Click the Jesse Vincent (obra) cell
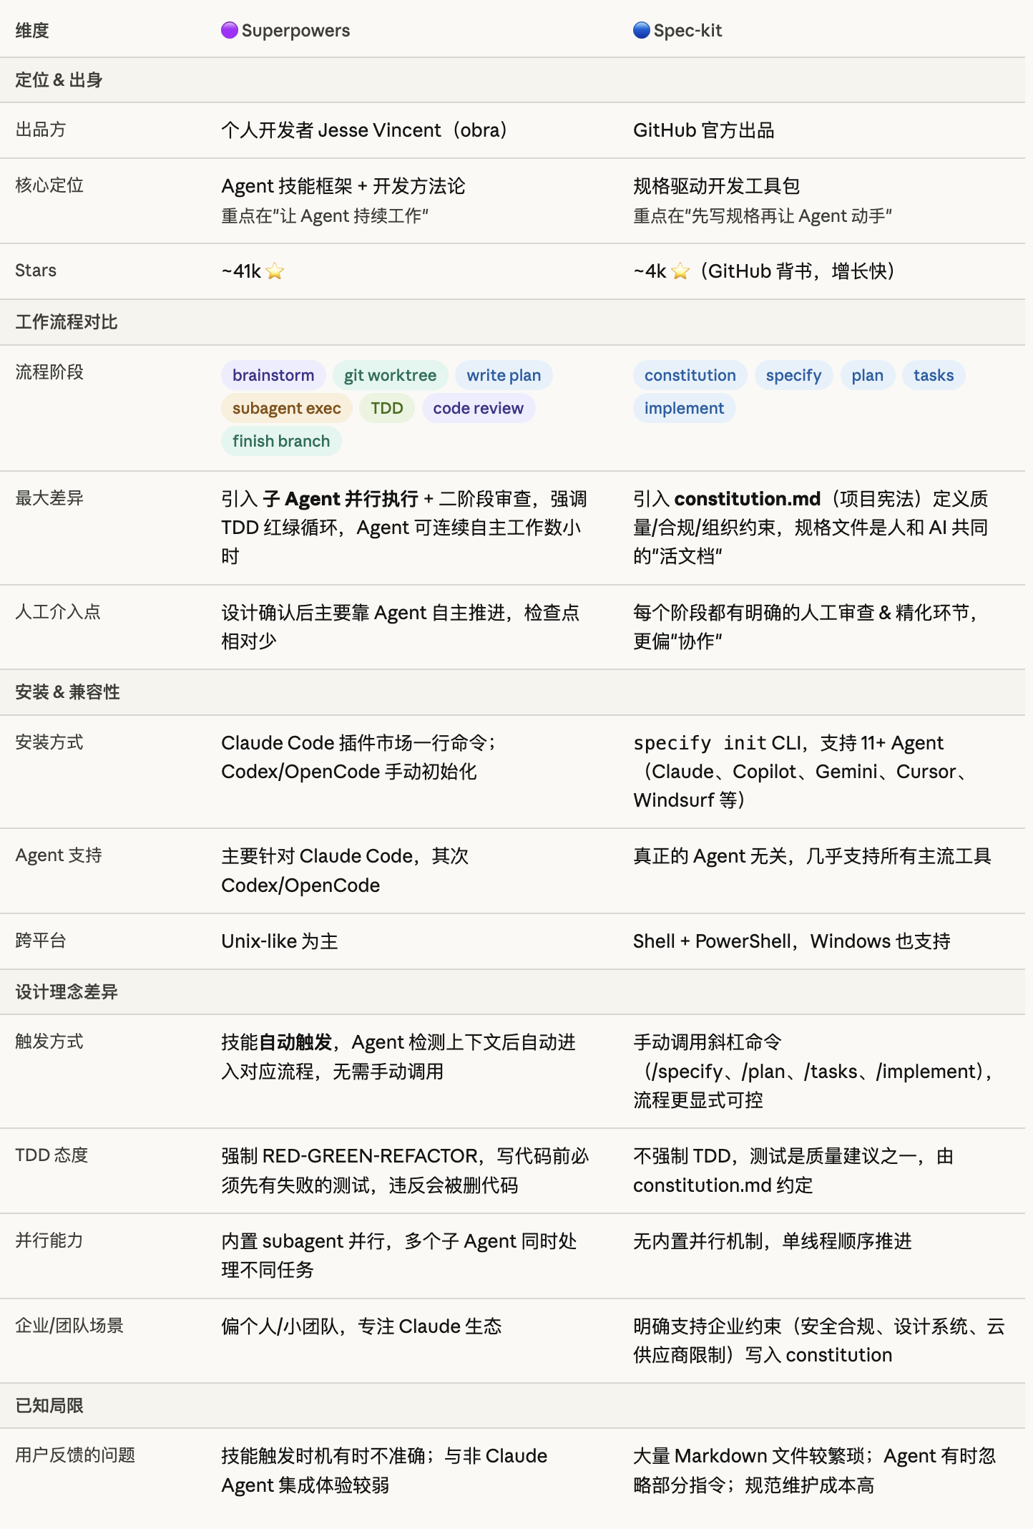The height and width of the screenshot is (1529, 1033). point(365,130)
